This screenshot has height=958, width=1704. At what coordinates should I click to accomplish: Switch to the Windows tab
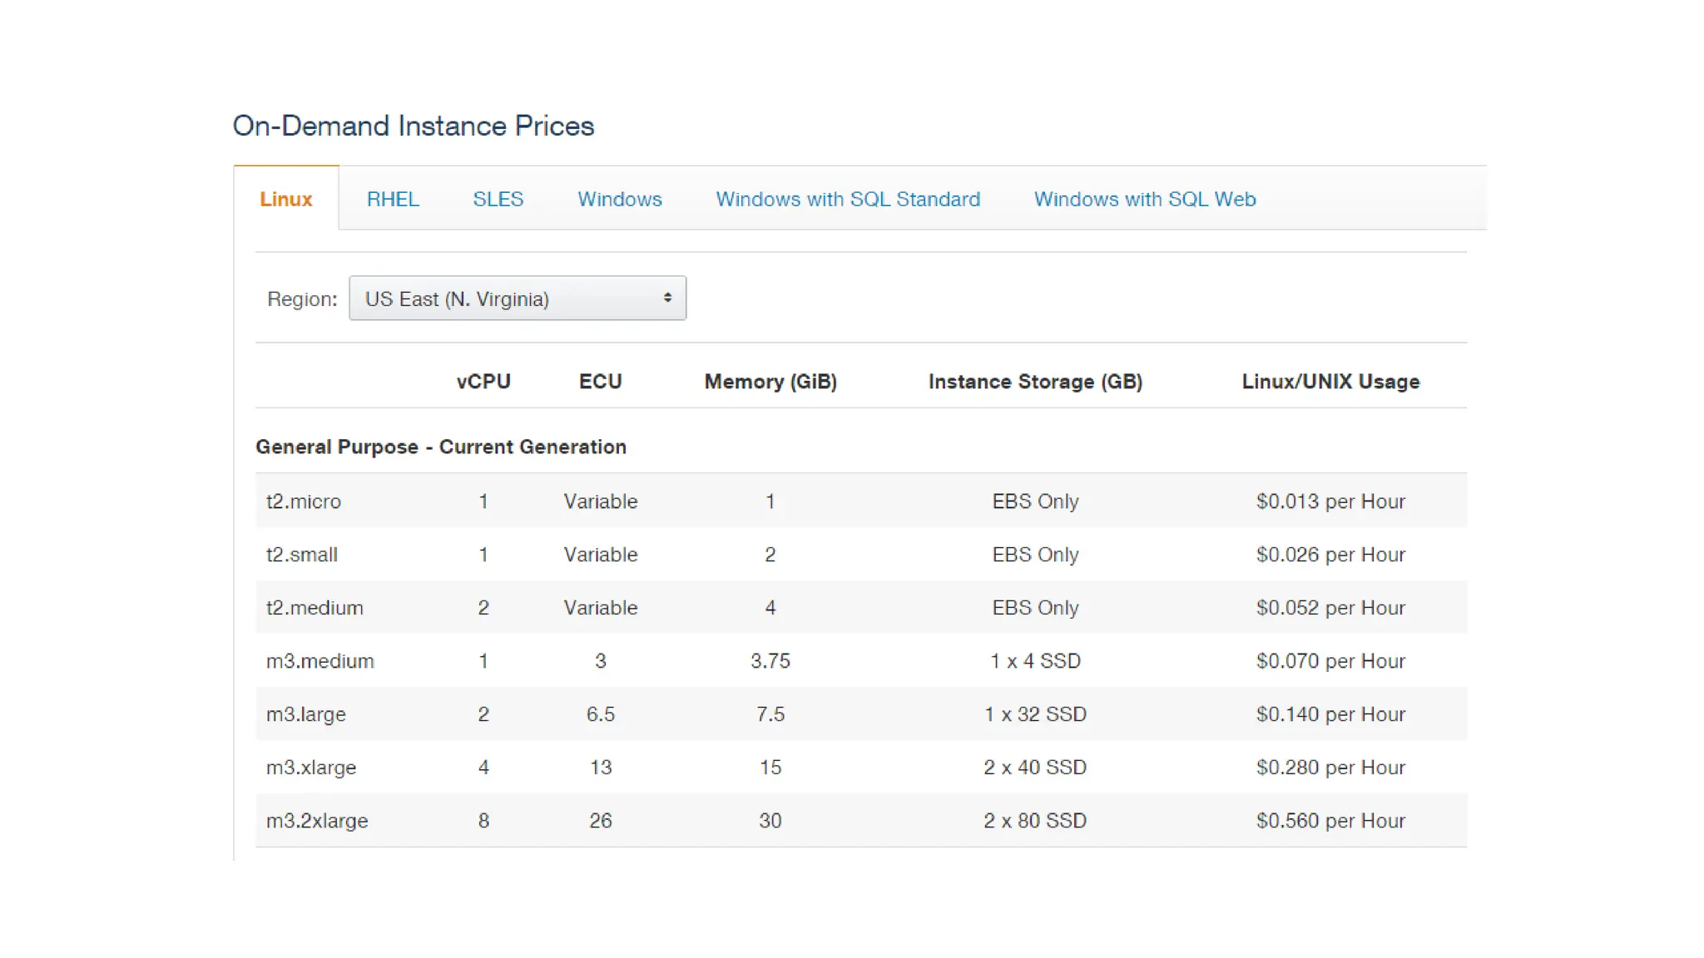(620, 200)
